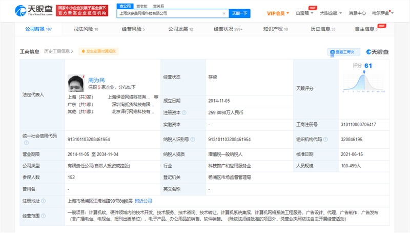Click the help icon next to 纳税人识别号

coord(193,139)
